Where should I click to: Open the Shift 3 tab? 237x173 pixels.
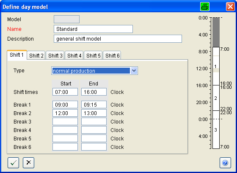(55, 55)
